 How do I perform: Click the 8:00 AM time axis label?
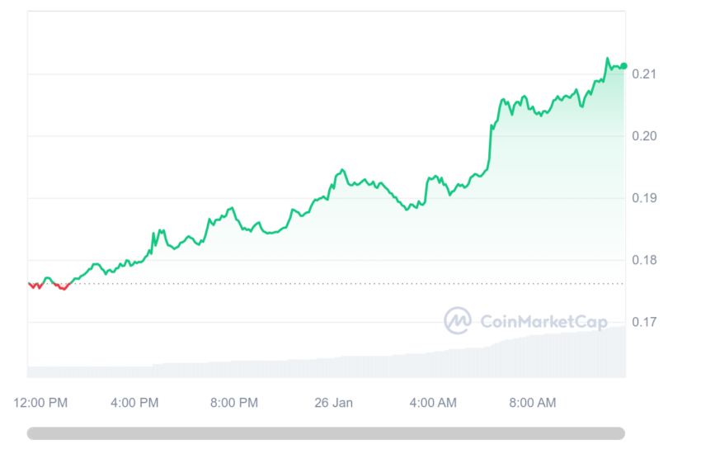click(x=533, y=403)
